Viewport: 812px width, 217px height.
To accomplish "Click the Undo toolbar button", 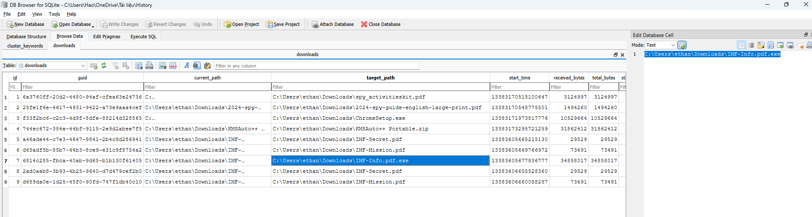I will coord(202,24).
